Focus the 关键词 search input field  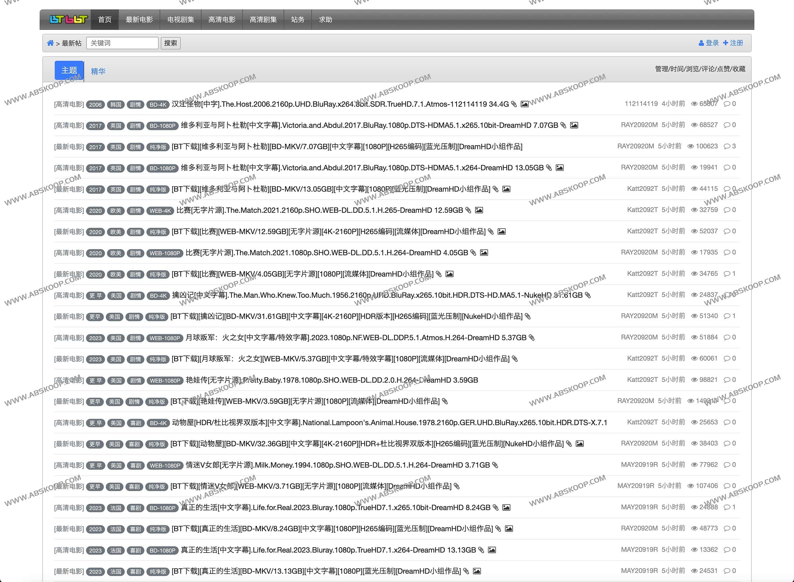(122, 43)
